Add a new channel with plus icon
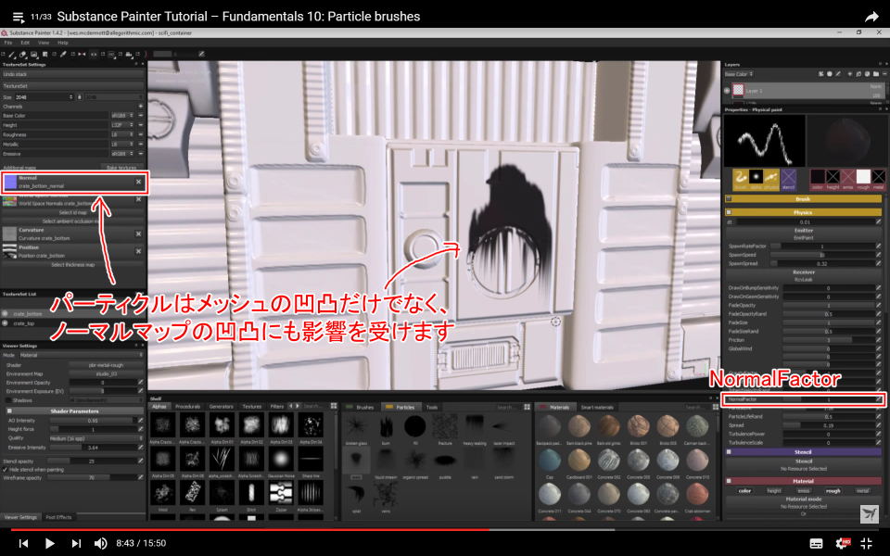This screenshot has width=890, height=556. [x=140, y=106]
